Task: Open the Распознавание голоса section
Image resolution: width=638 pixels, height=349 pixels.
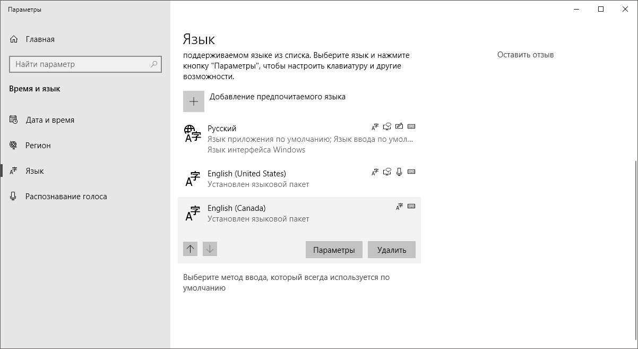Action: tap(85, 197)
